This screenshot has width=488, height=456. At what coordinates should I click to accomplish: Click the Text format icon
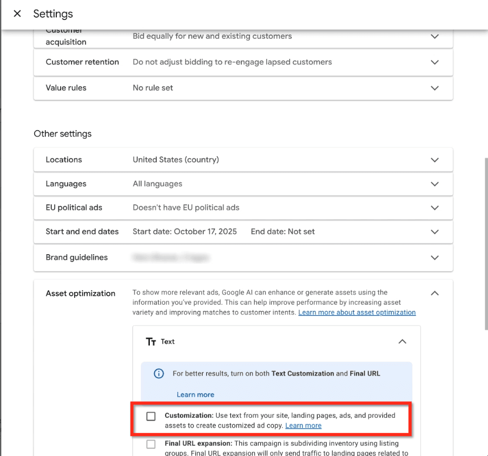(x=151, y=341)
